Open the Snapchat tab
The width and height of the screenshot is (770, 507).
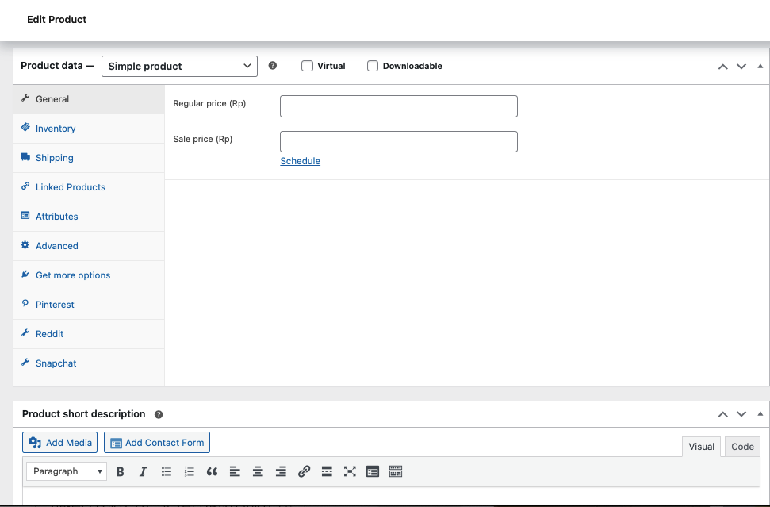tap(89, 363)
